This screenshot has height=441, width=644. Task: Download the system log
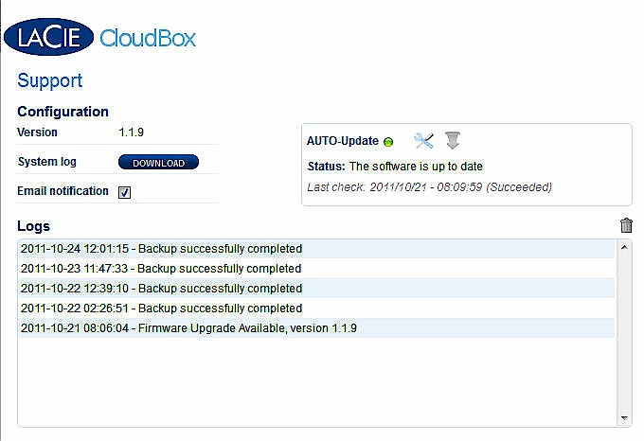click(x=158, y=163)
